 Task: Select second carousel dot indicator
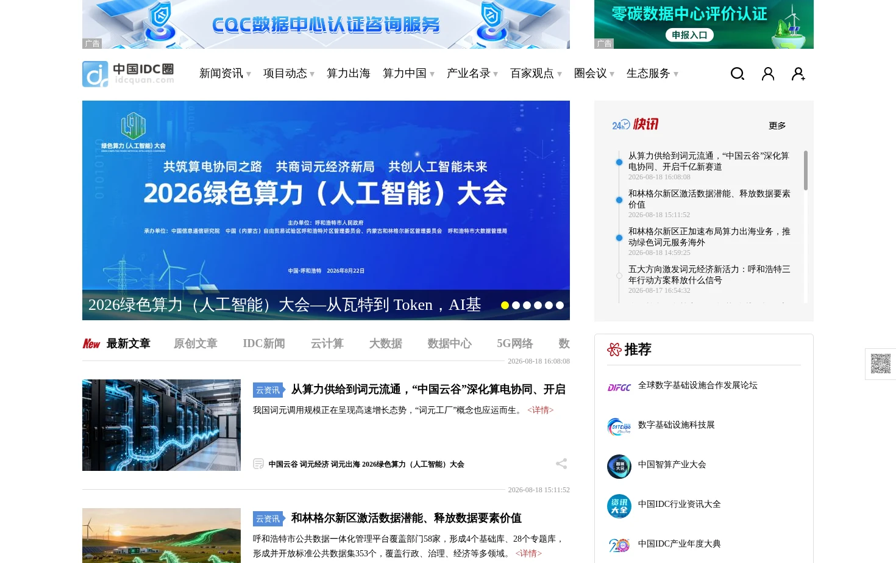(516, 305)
